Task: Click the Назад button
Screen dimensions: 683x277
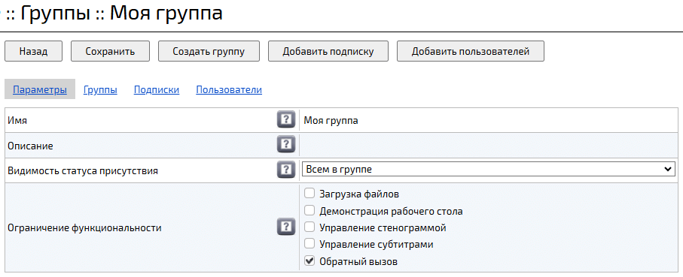Action: click(x=34, y=51)
